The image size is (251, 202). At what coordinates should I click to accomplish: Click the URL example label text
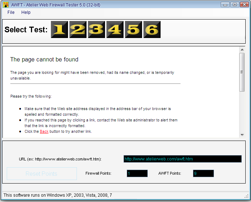coord(60,159)
